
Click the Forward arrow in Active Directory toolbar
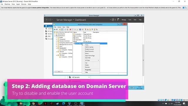click(57, 29)
